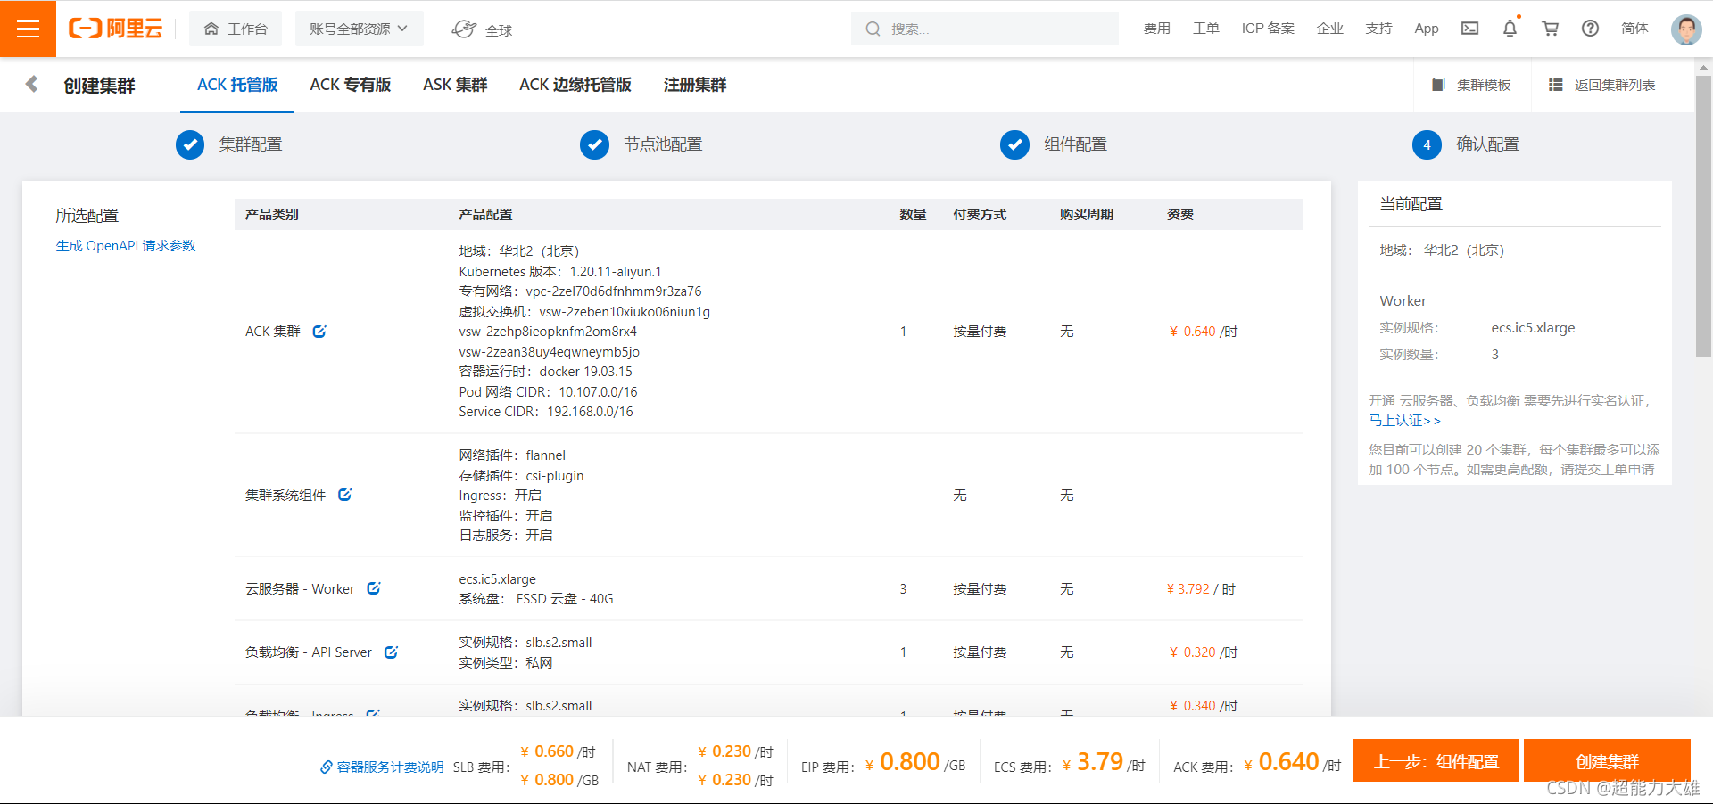The image size is (1713, 804).
Task: Switch to the ACK 专有版 tab
Action: (x=351, y=85)
